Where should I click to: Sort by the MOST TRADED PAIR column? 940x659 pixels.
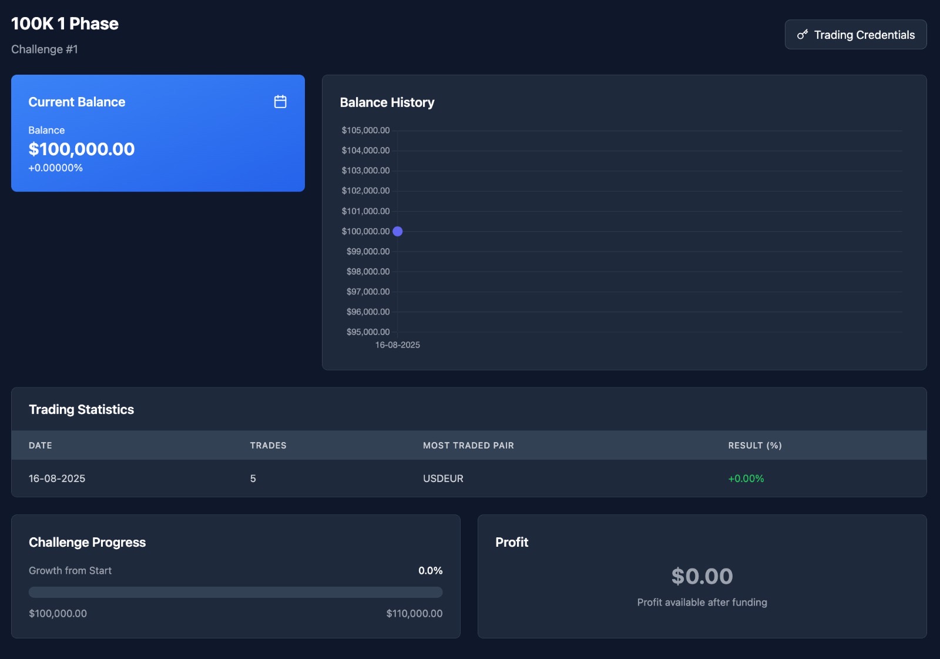point(468,445)
